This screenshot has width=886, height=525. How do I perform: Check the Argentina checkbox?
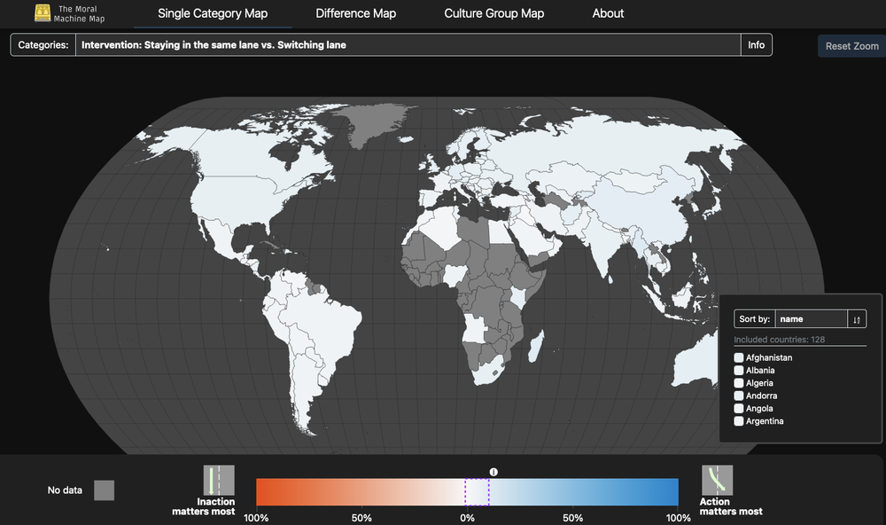(x=739, y=421)
